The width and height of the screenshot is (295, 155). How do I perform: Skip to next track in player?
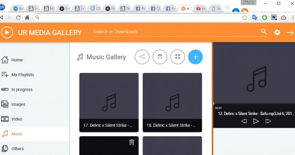tap(268, 121)
